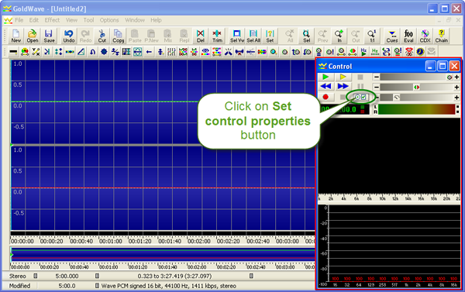Click the Del toolbar button
Screen dimensions: 465x292
pos(201,36)
